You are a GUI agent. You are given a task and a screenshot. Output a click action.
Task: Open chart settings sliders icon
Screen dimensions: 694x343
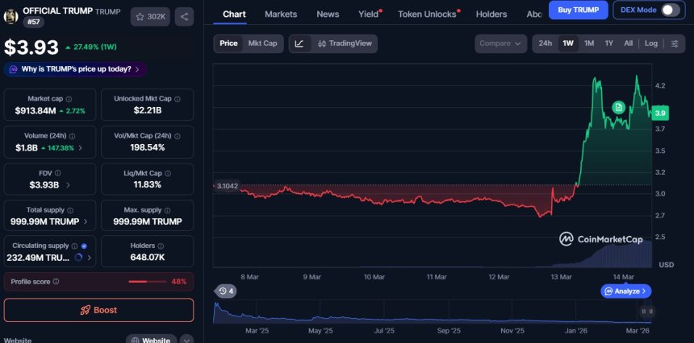[675, 43]
